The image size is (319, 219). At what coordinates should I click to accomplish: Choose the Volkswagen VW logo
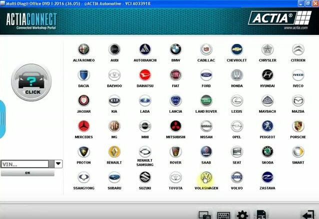pyautogui.click(x=206, y=177)
